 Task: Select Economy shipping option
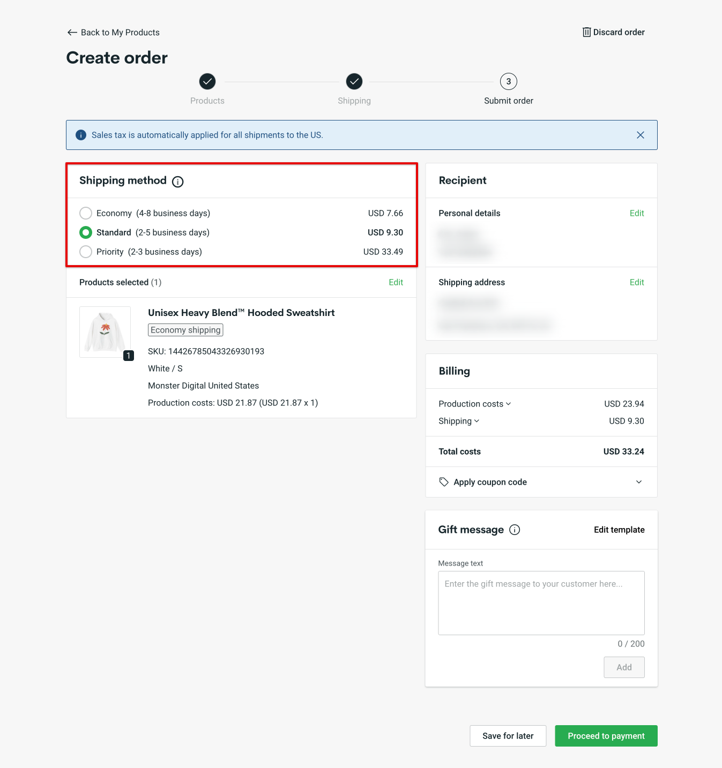86,213
